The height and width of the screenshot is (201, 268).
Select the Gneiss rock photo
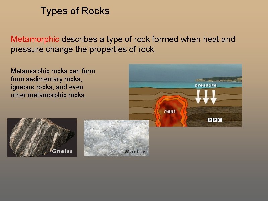click(42, 138)
